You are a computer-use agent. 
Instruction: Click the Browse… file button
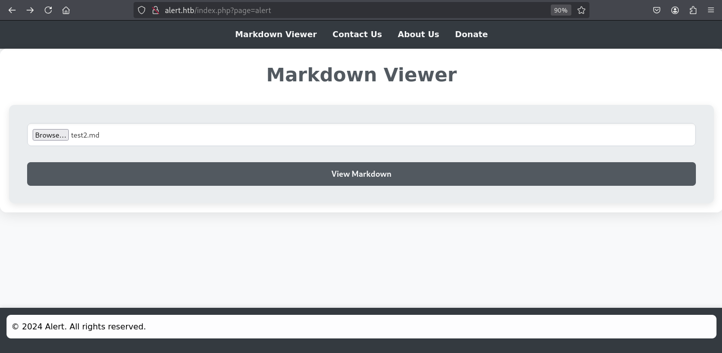point(51,135)
